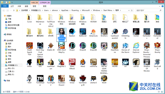The image size is (165, 94).
Task: Refresh the current folder view
Action: (132, 10)
